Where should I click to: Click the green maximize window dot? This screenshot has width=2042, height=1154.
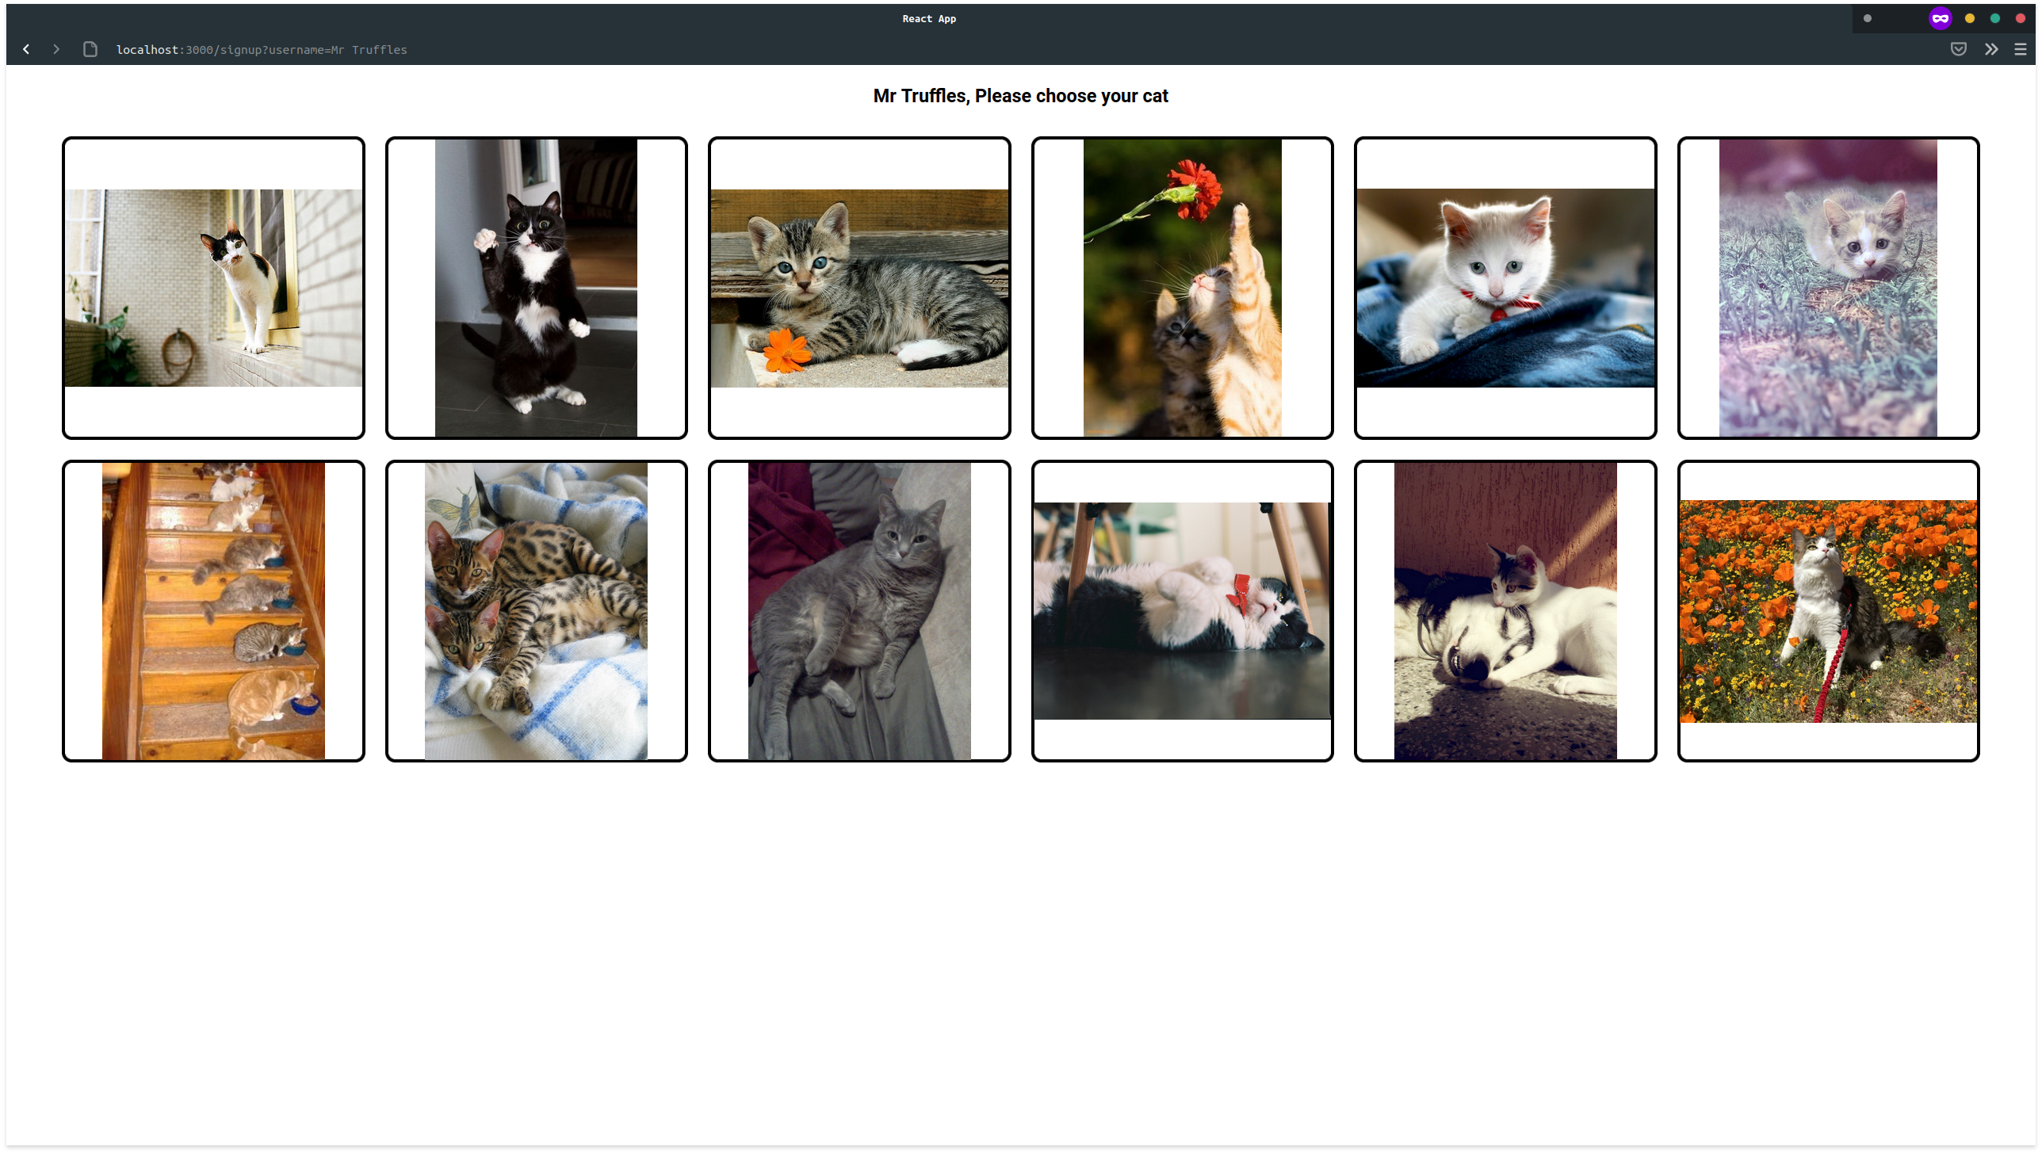1994,18
